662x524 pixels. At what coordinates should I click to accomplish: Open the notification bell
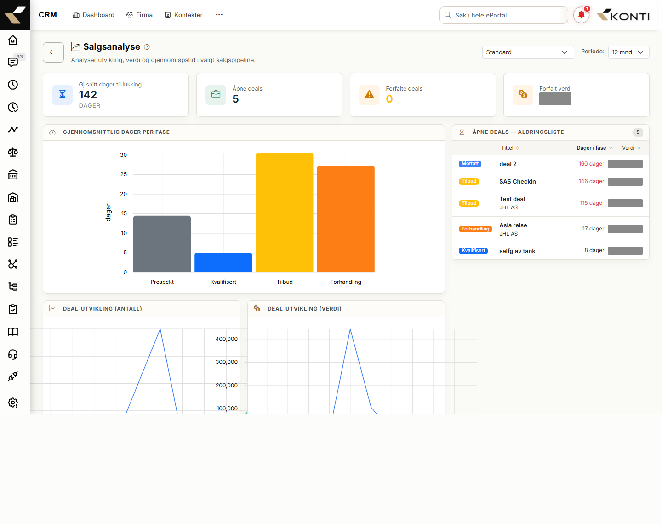pos(581,15)
